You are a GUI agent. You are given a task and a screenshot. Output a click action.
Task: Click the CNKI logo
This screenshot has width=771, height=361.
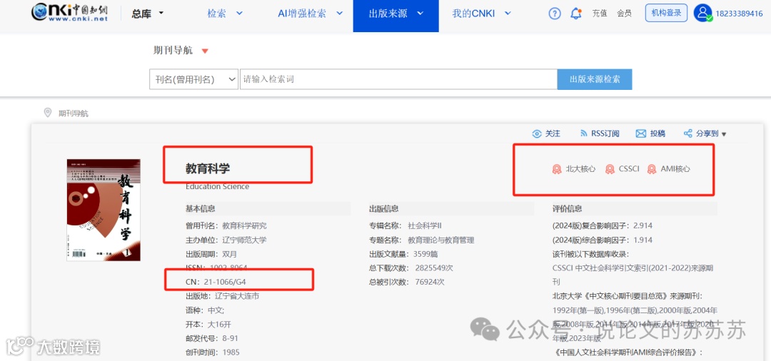(69, 14)
